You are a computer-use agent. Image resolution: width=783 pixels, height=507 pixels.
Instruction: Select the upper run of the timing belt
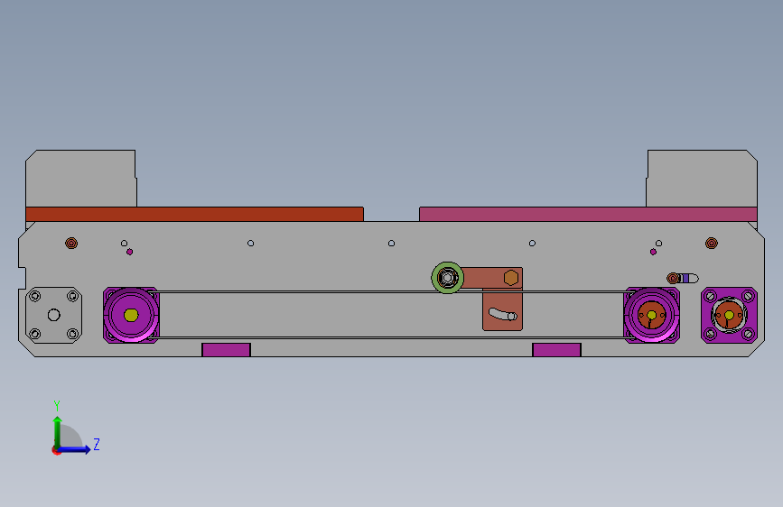pos(392,292)
